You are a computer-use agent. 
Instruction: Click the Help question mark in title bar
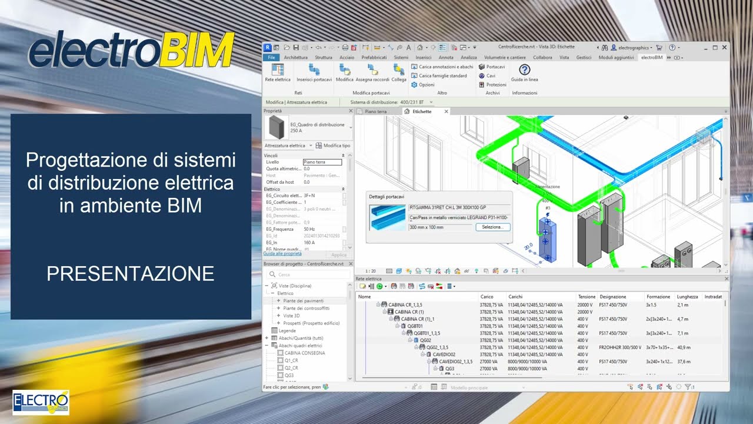tap(672, 47)
